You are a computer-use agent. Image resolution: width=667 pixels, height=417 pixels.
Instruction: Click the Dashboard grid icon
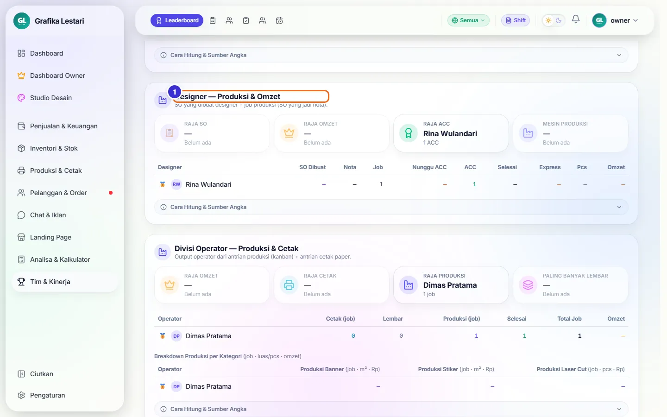(x=21, y=53)
